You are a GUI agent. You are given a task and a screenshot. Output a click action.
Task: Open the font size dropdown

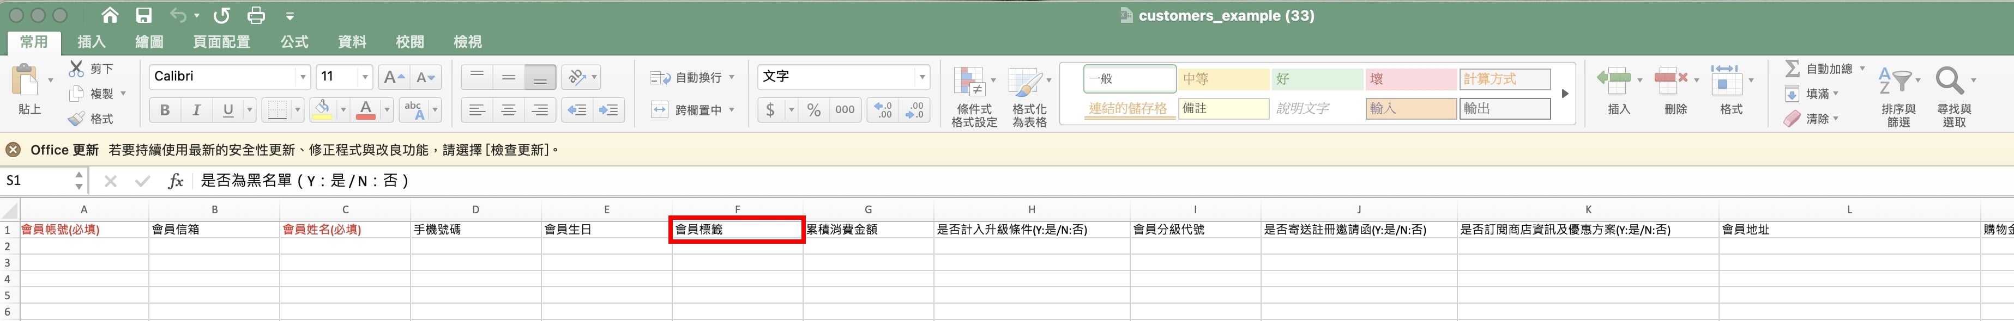pyautogui.click(x=364, y=77)
